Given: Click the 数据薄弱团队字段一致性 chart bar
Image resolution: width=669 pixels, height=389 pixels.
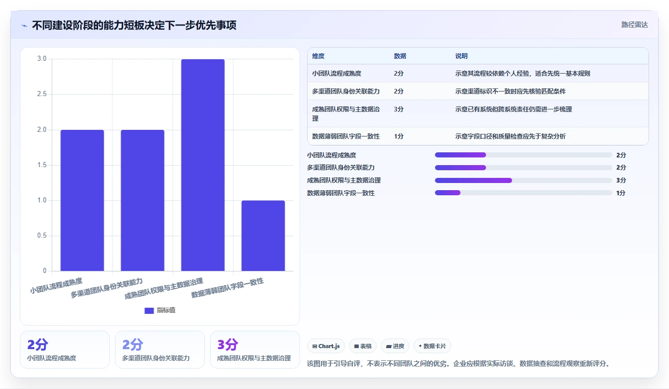Looking at the screenshot, I should 263,236.
